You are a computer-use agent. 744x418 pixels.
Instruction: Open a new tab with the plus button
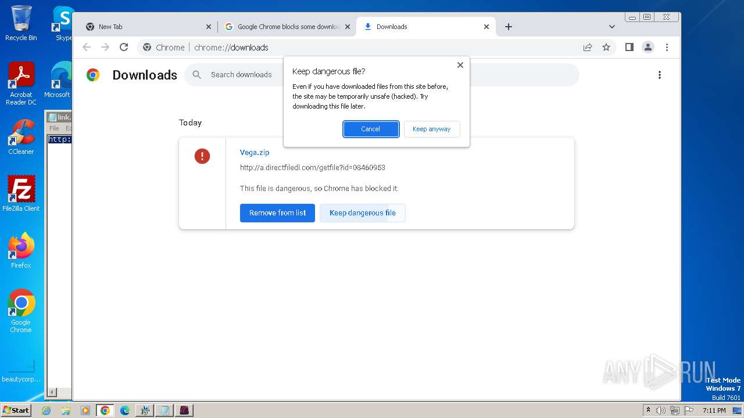(509, 27)
